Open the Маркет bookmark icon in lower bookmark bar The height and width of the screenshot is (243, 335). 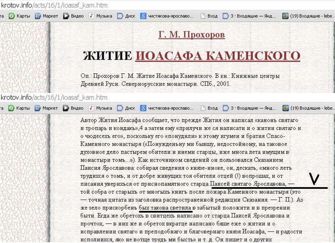click(38, 108)
